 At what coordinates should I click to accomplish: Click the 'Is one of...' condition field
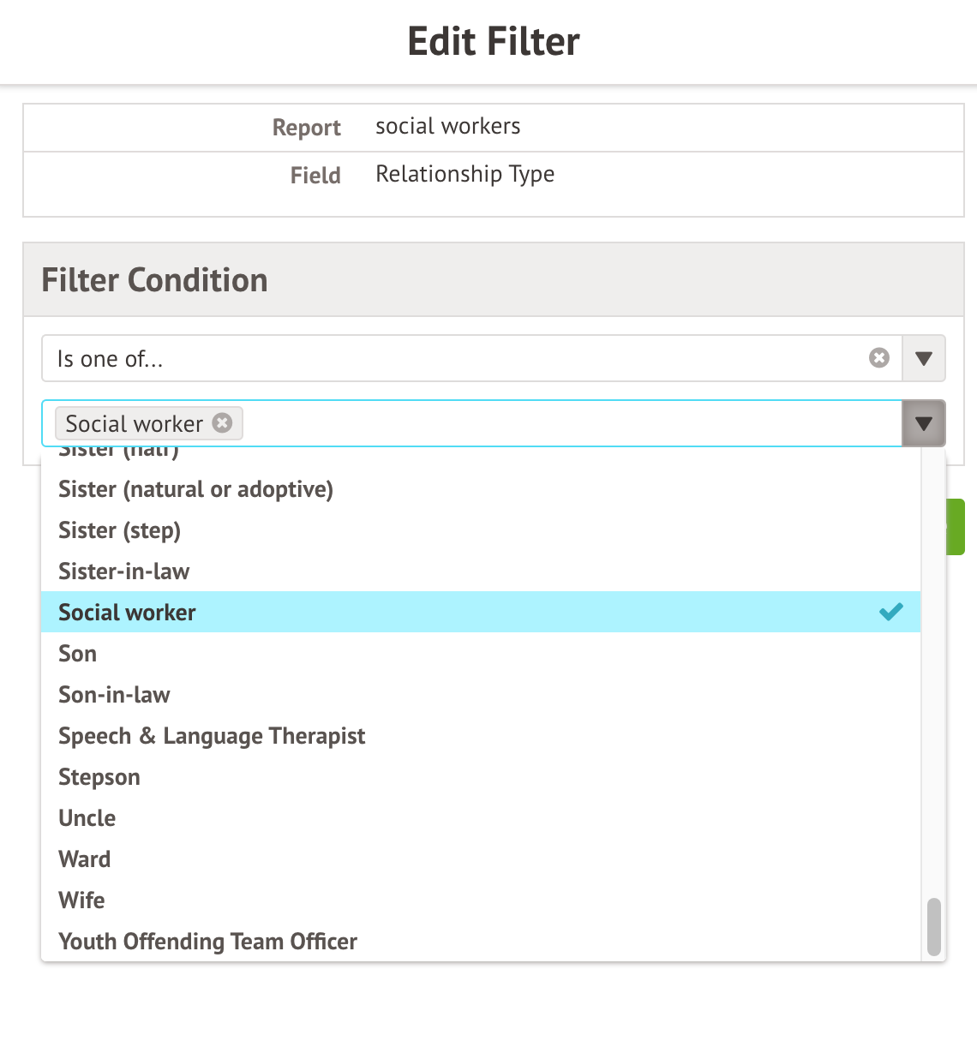coord(454,358)
